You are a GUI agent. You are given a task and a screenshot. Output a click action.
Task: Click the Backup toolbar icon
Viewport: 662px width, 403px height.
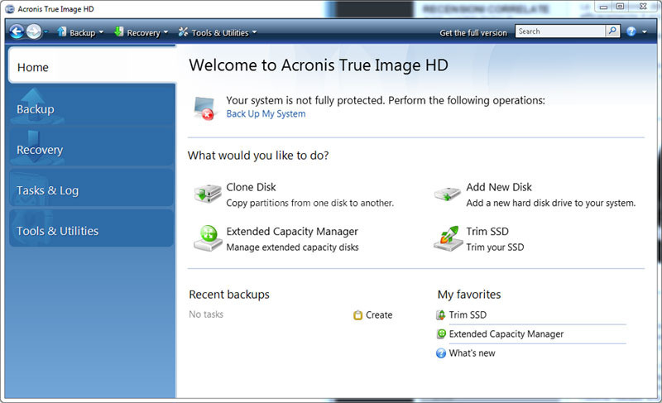pyautogui.click(x=62, y=31)
